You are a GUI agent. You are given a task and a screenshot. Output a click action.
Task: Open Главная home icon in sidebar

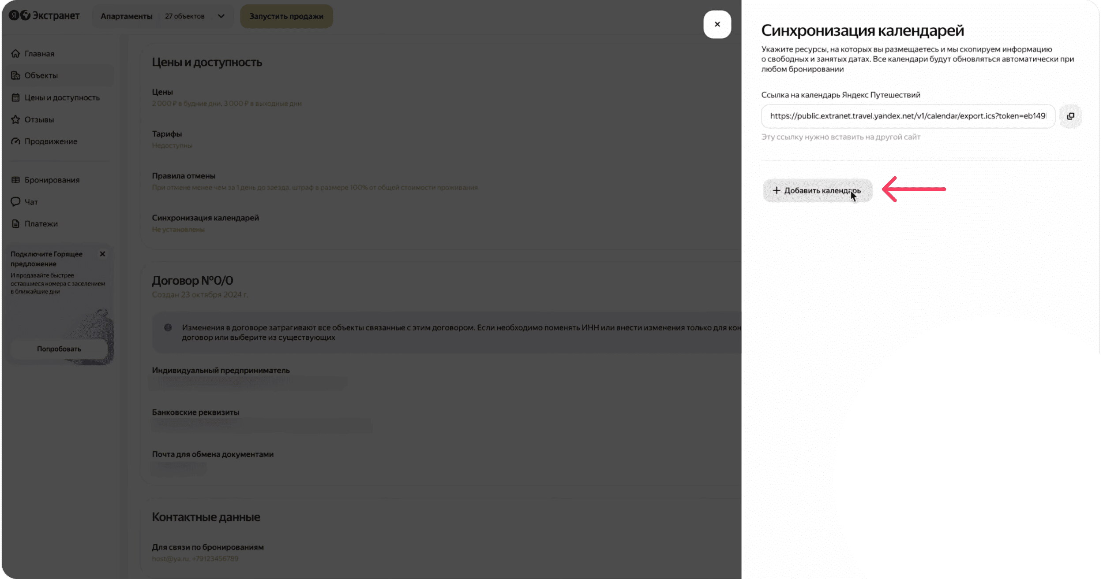[x=15, y=53]
